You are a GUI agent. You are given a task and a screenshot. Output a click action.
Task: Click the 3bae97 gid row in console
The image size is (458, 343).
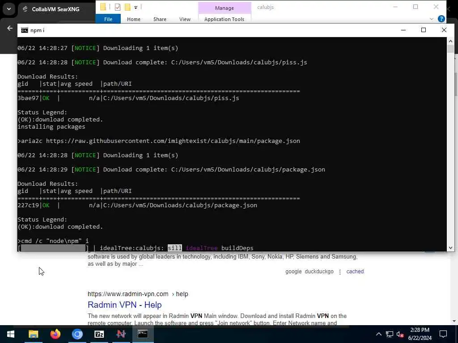128,98
